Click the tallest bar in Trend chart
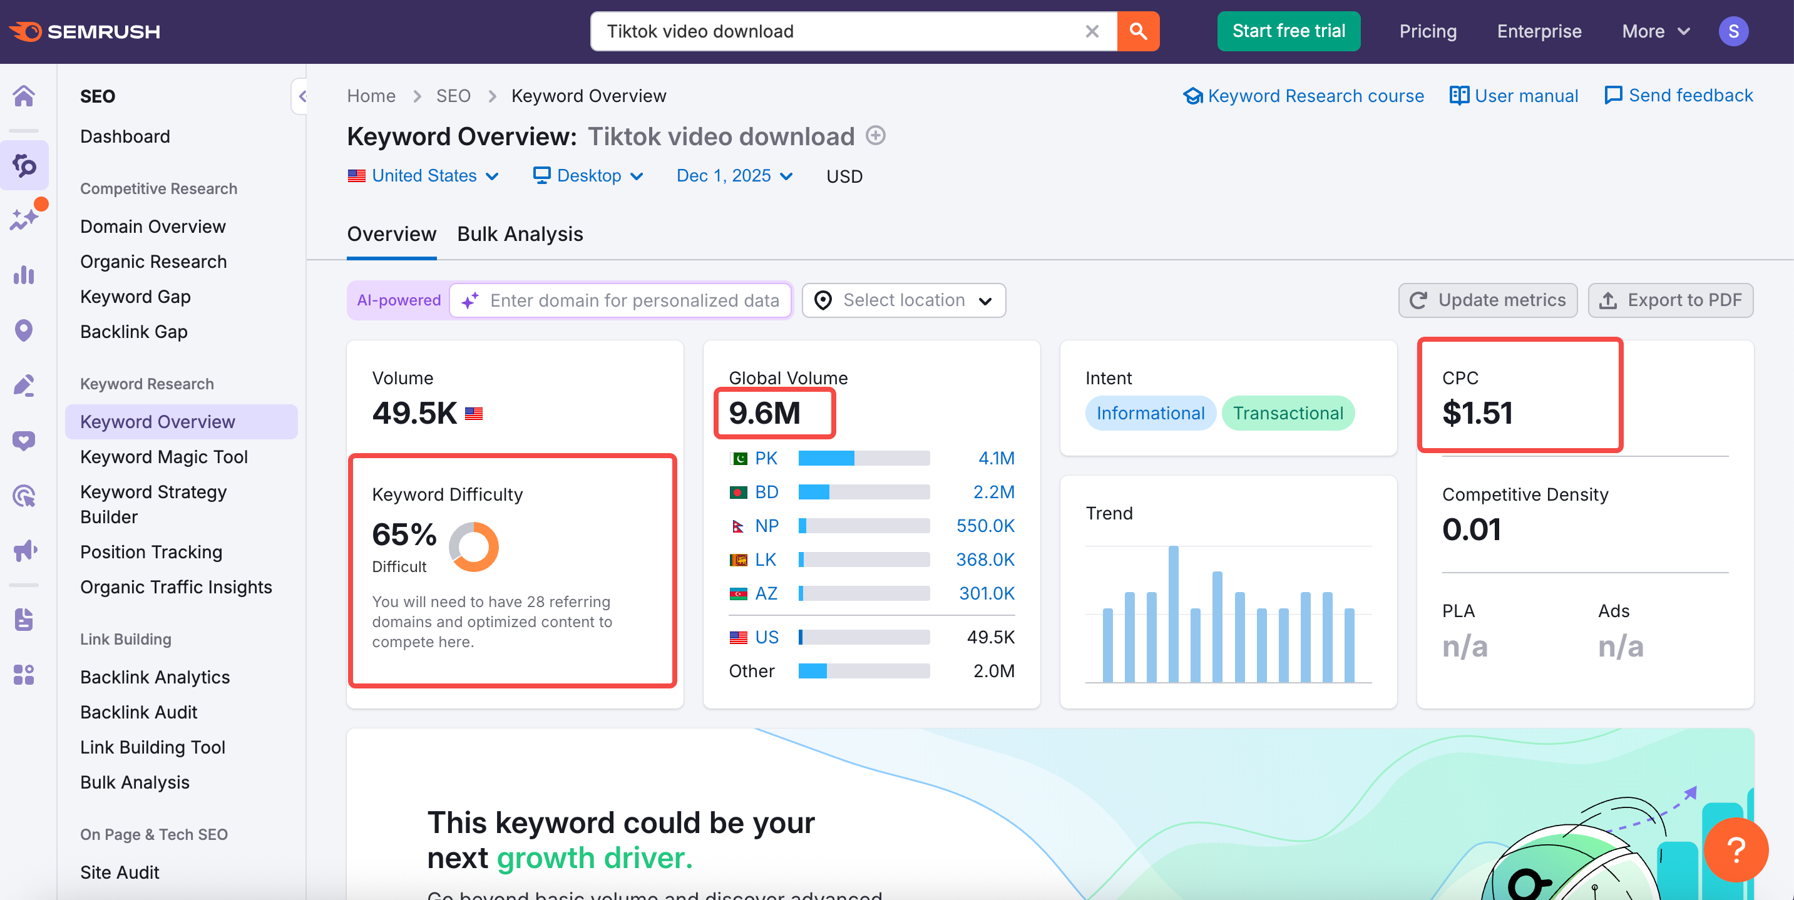This screenshot has width=1794, height=900. click(1174, 615)
